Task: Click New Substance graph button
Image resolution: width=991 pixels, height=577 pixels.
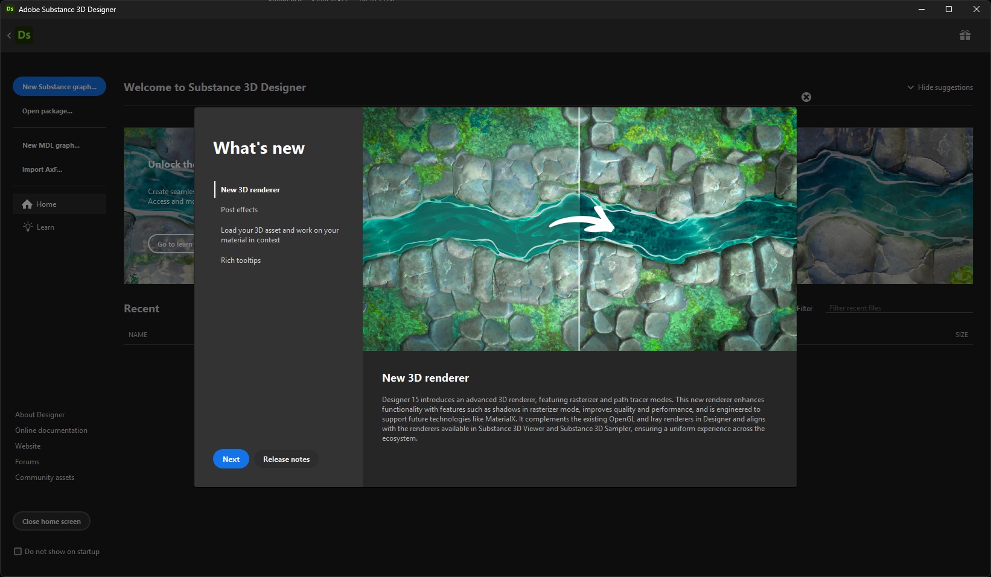Action: pyautogui.click(x=59, y=87)
